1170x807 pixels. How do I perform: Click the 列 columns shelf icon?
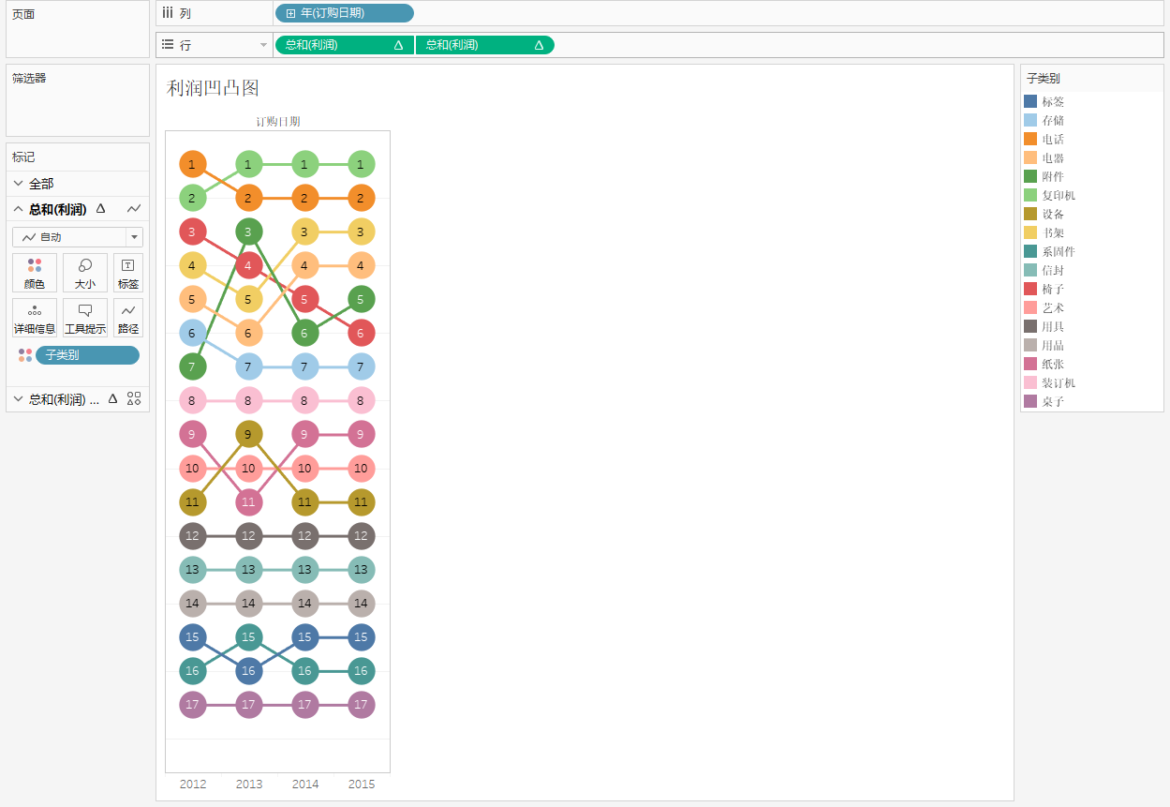click(168, 13)
